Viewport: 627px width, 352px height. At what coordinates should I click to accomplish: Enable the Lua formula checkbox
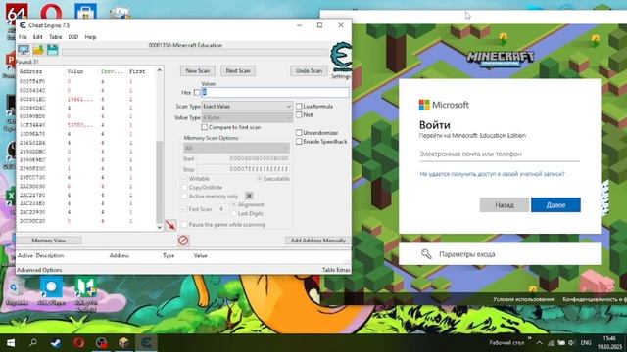[x=299, y=107]
